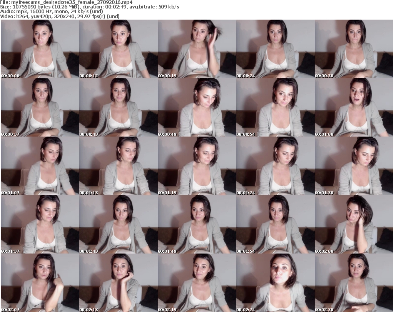
Task: Click the frame labeled 00:01:19
Action: (x=197, y=166)
